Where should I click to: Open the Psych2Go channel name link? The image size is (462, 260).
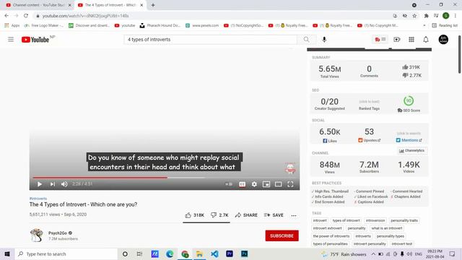point(58,233)
